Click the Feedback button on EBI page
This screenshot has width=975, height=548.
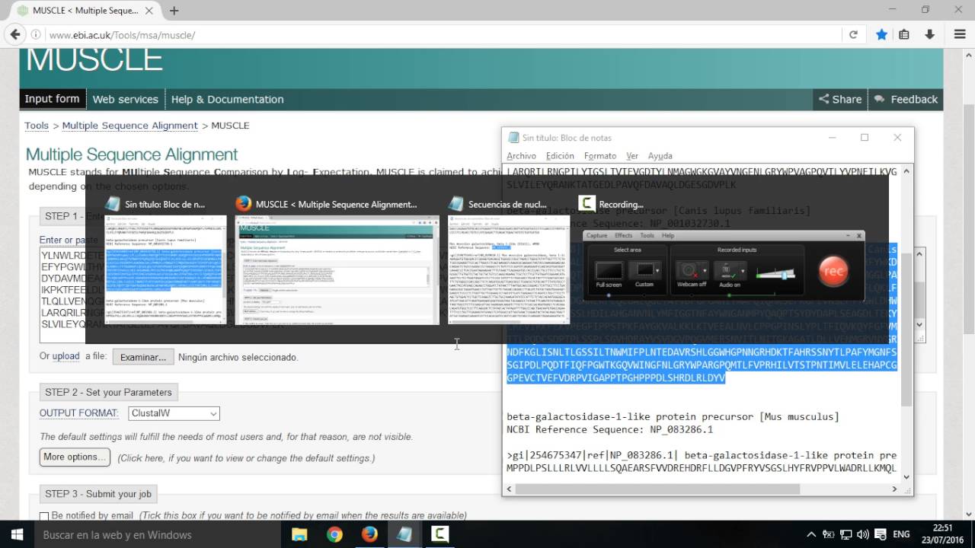pyautogui.click(x=906, y=99)
